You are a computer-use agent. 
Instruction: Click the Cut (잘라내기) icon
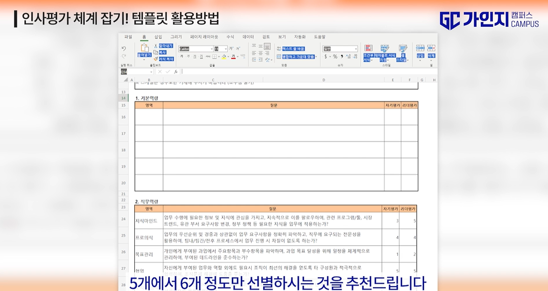click(156, 46)
